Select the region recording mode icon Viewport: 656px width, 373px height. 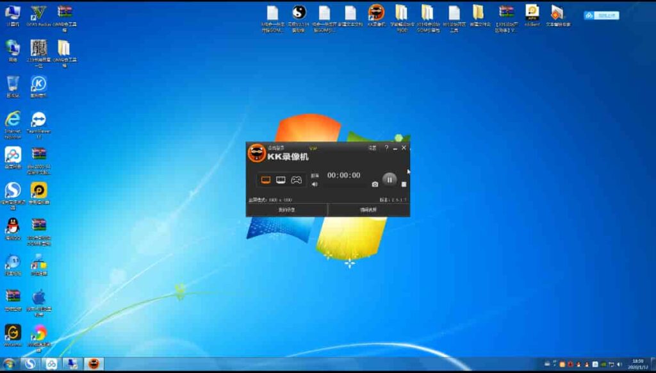[x=281, y=180]
